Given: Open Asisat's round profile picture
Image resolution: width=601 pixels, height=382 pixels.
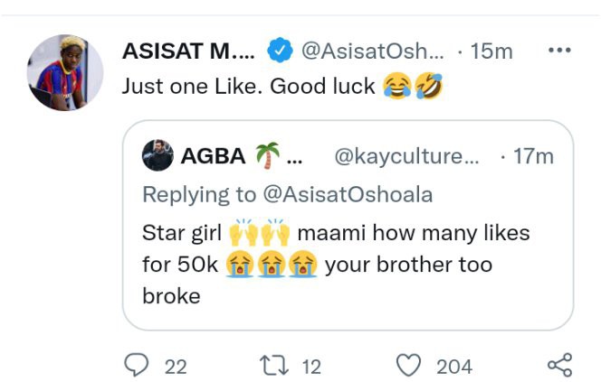Looking at the screenshot, I should [65, 72].
